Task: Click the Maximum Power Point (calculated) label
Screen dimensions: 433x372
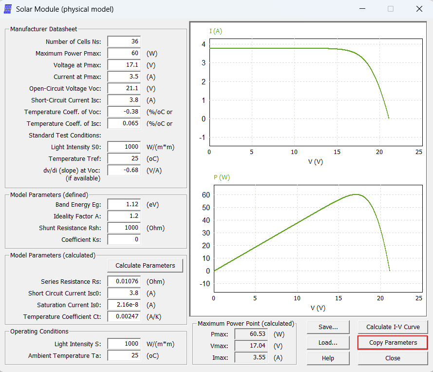Action: (246, 324)
